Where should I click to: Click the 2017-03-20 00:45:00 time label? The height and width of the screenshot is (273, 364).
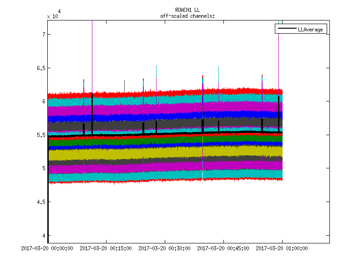click(223, 248)
